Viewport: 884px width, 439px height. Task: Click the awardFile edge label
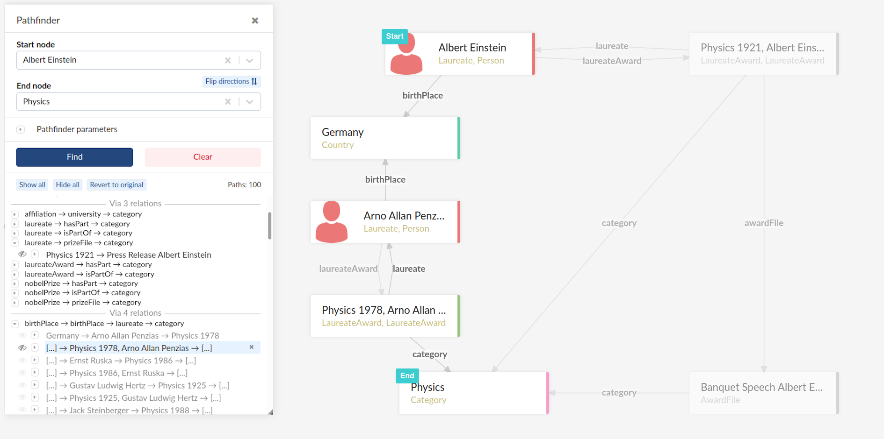[x=764, y=223]
